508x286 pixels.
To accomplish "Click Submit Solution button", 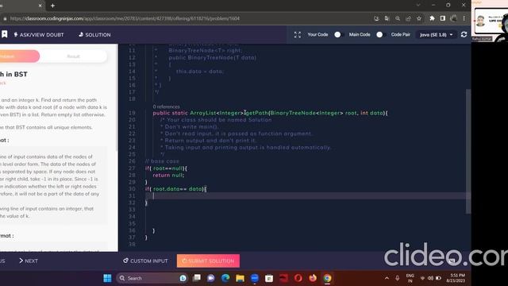I will pyautogui.click(x=208, y=261).
